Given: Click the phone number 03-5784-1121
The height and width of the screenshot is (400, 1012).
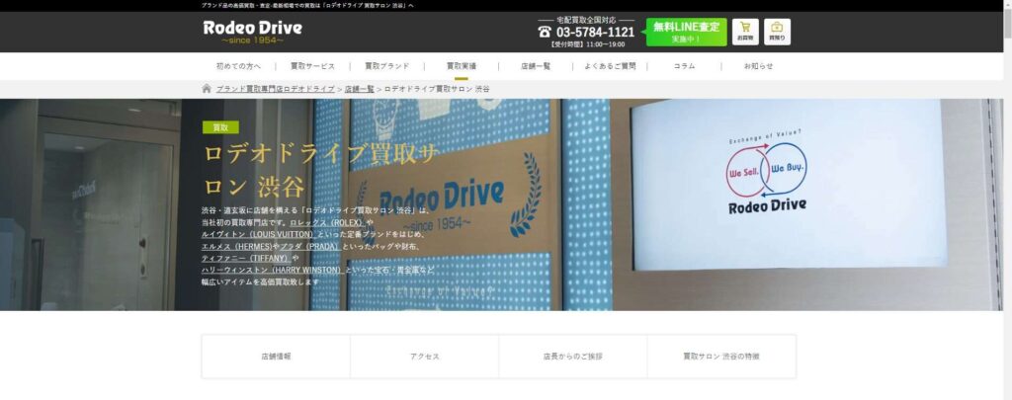Looking at the screenshot, I should point(595,32).
